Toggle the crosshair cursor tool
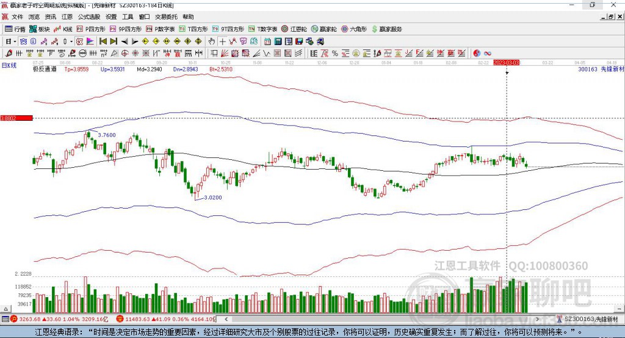Viewport: 625px width, 338px height. point(222,41)
